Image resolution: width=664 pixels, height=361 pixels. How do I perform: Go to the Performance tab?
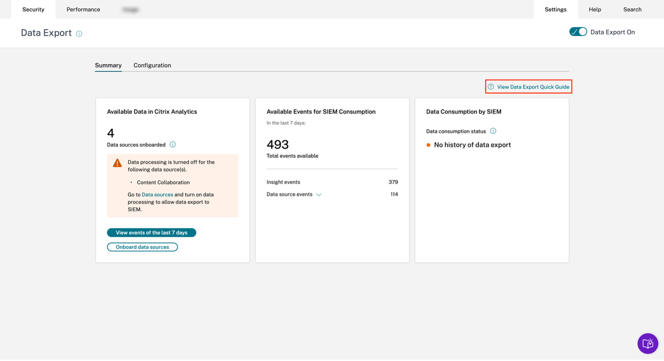click(83, 9)
